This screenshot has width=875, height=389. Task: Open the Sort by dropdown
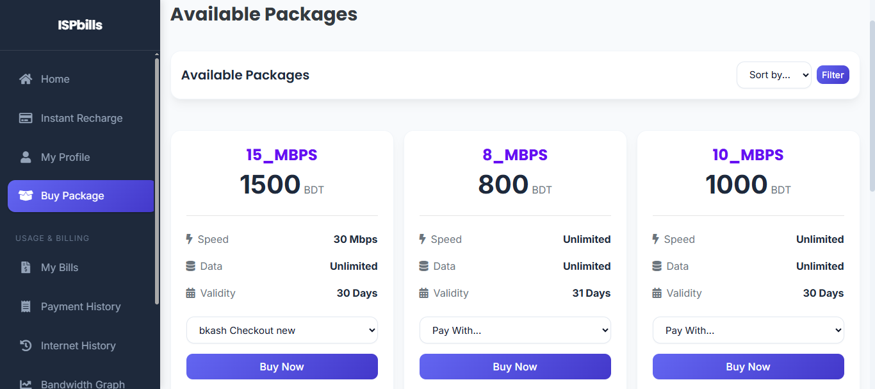(x=774, y=74)
